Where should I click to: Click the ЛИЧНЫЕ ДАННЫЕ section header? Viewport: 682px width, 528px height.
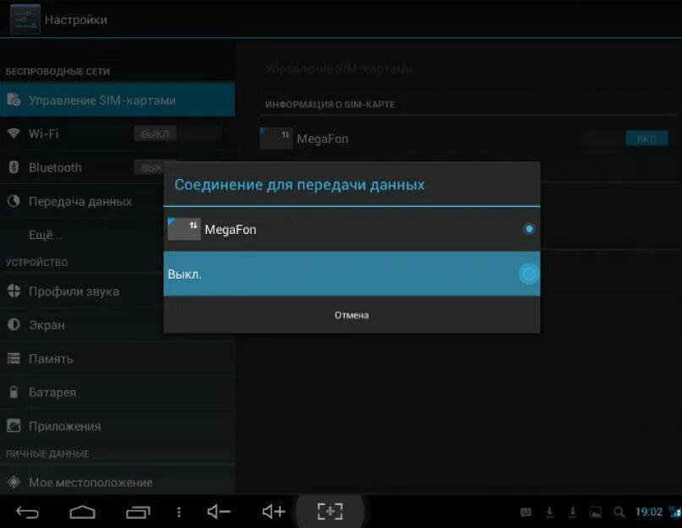coord(47,454)
